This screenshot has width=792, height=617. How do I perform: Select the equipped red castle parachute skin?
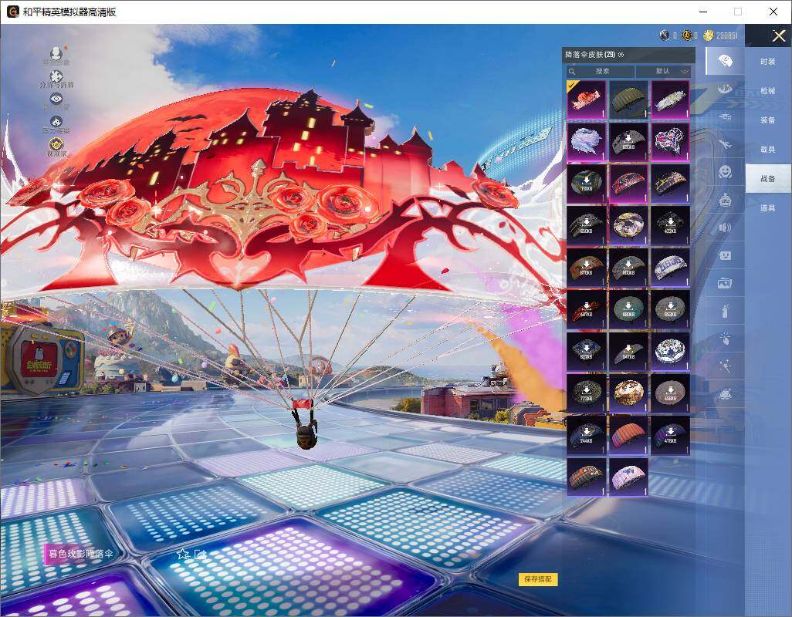(586, 99)
